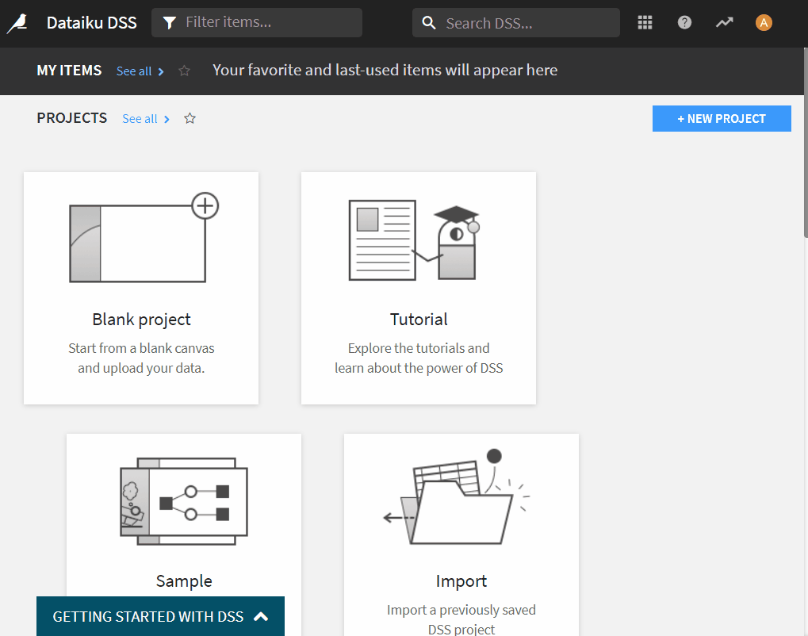Open the user profile avatar A
The width and height of the screenshot is (808, 636).
pos(764,23)
